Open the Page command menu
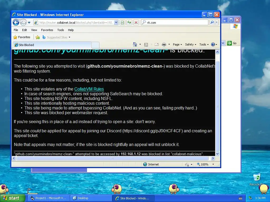The height and width of the screenshot is (202, 270). pos(177,44)
